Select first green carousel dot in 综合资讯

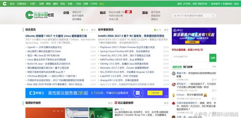82,30
